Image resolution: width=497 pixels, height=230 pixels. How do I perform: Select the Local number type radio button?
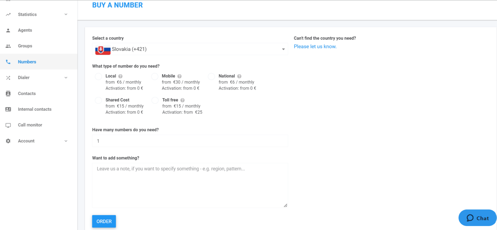click(98, 76)
